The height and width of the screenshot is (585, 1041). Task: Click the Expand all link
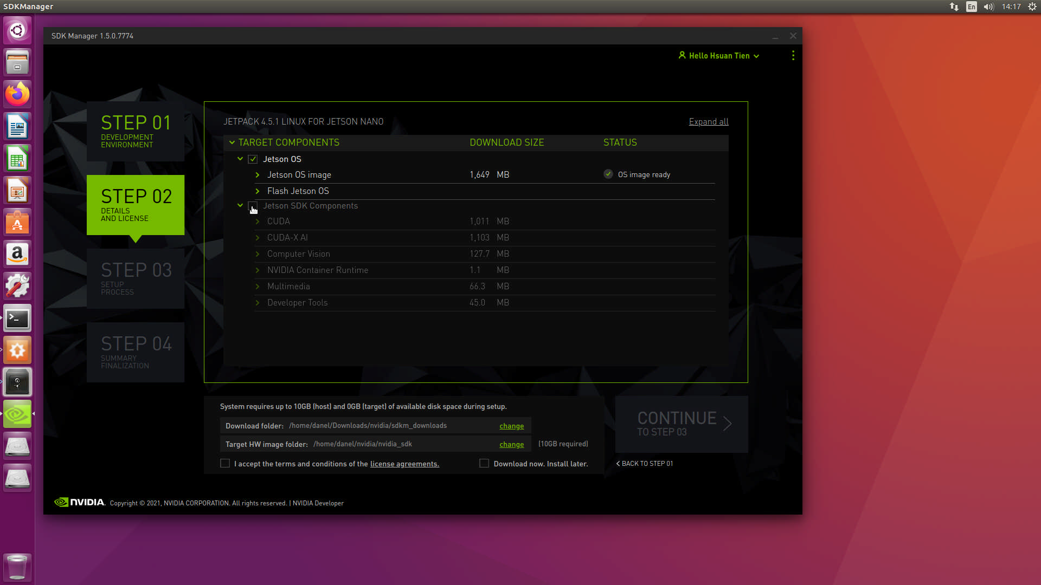[x=708, y=122]
